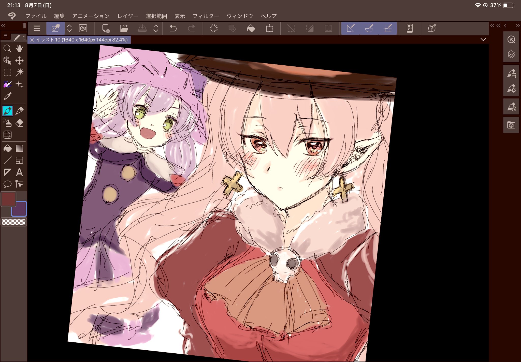Open the アニメーション menu
Viewport: 521px width, 362px height.
[x=91, y=16]
